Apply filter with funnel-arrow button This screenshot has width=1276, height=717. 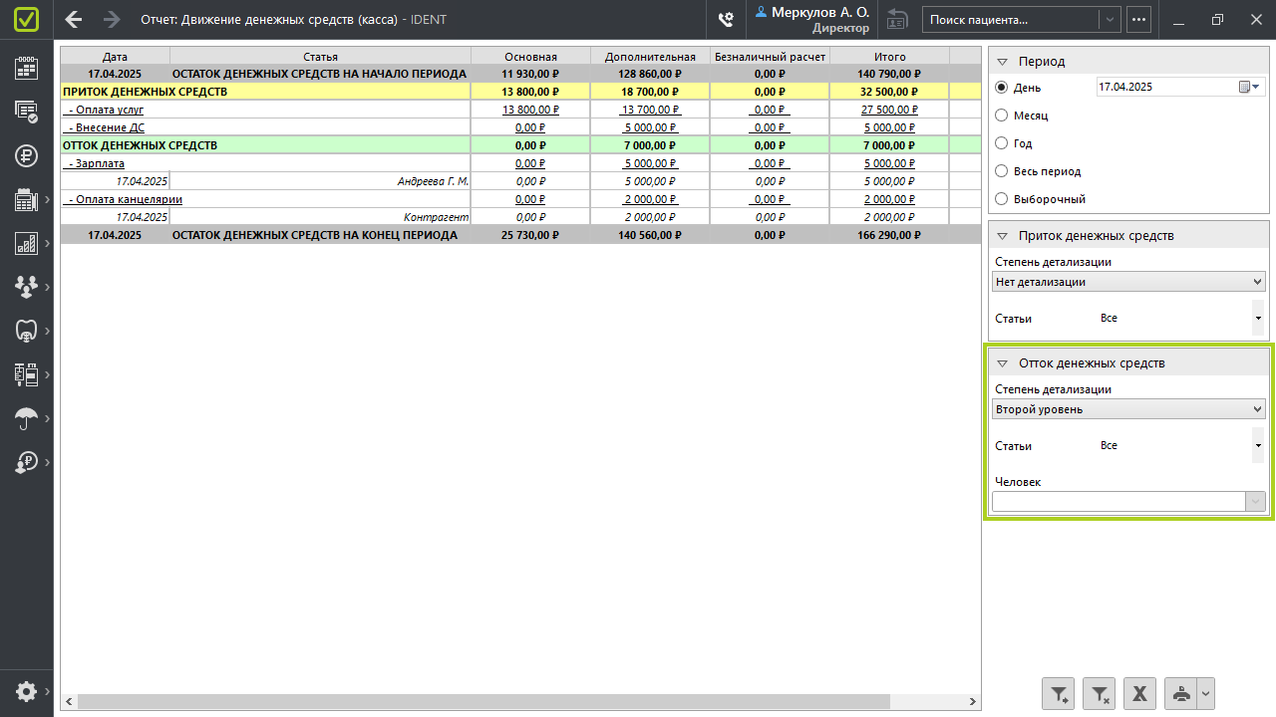[x=1058, y=693]
